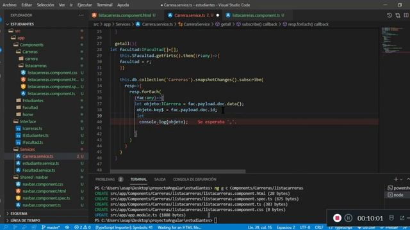Screen dimensions: 410x230
Task: Click the master branch indicator in status bar
Action: point(51,227)
